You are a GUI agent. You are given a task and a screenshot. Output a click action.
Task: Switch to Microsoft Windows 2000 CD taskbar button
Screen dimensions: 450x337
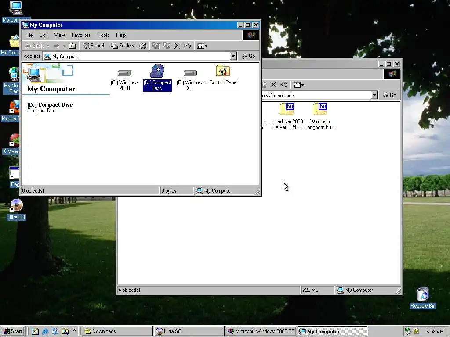pyautogui.click(x=261, y=331)
